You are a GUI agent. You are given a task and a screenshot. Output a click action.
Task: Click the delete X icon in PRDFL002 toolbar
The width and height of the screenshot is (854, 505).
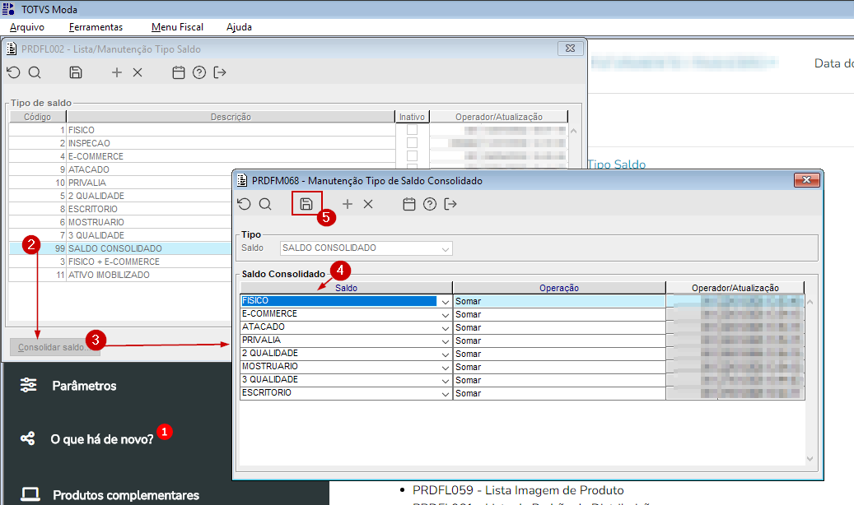(x=138, y=72)
